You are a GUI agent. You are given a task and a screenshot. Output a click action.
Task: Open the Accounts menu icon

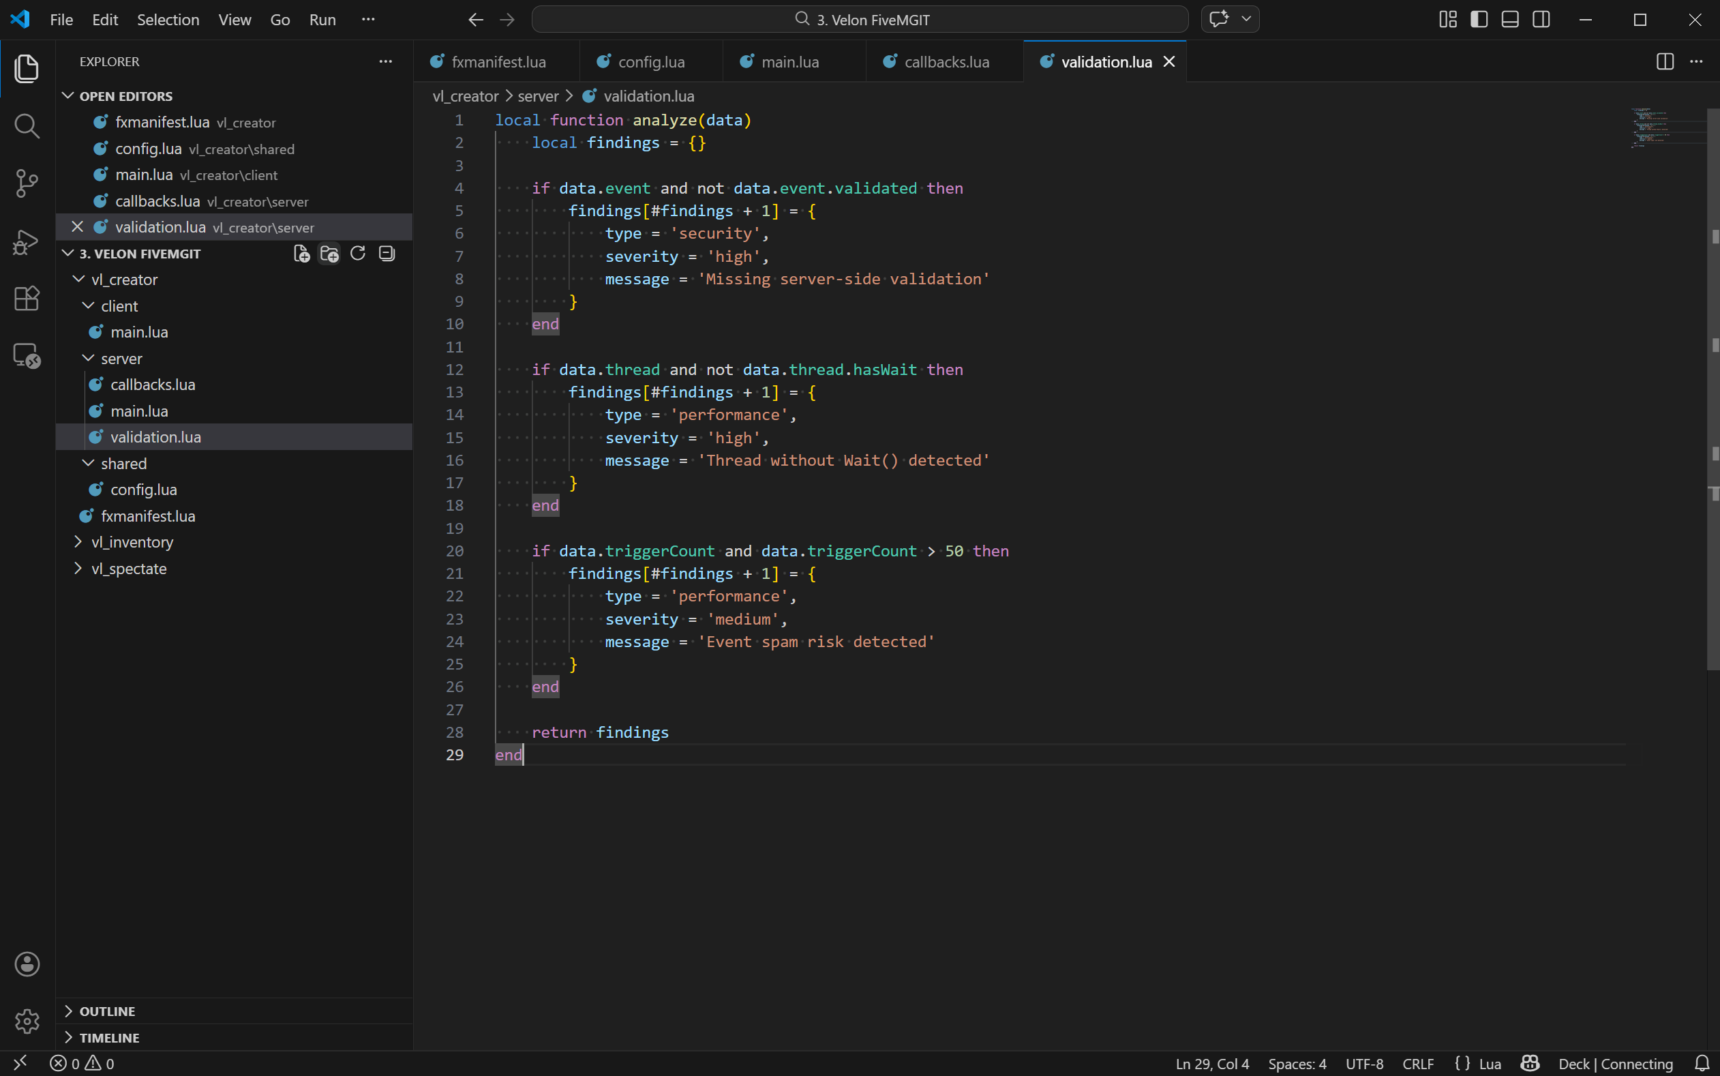pyautogui.click(x=27, y=963)
